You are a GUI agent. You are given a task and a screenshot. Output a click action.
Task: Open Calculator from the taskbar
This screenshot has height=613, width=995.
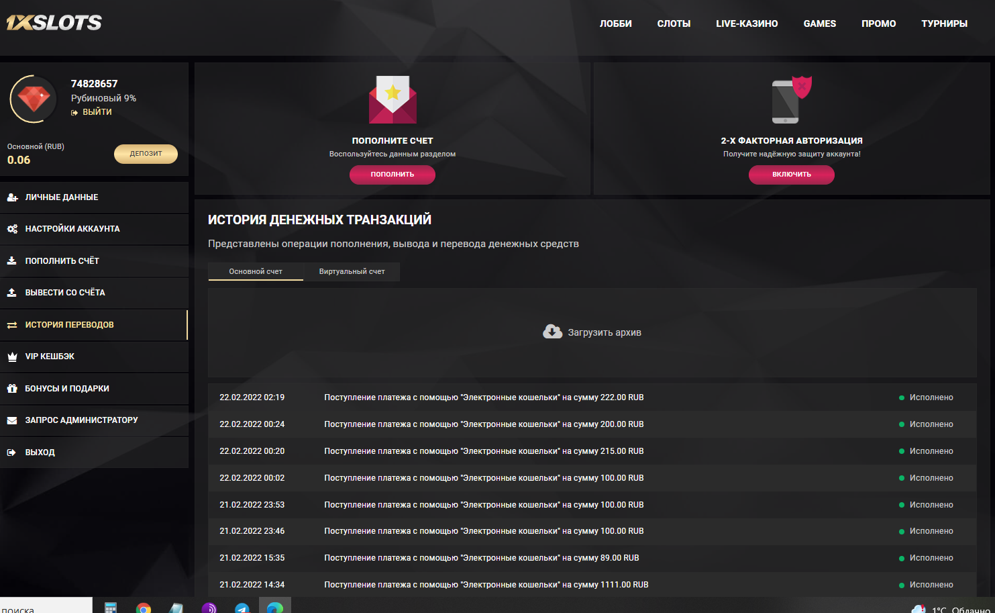[111, 608]
